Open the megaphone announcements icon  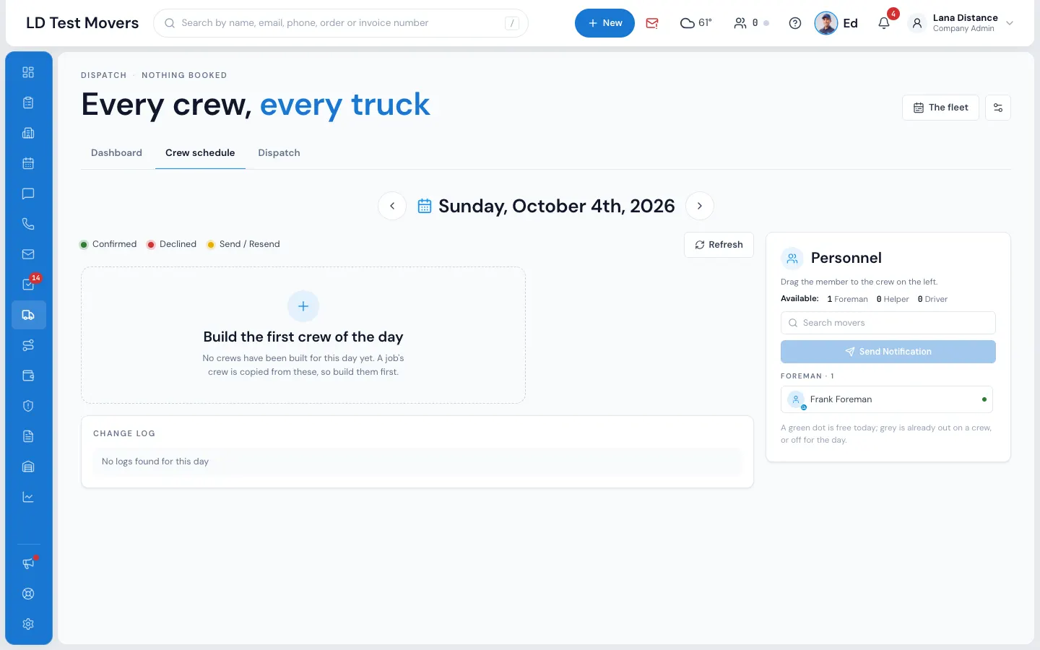pos(28,563)
